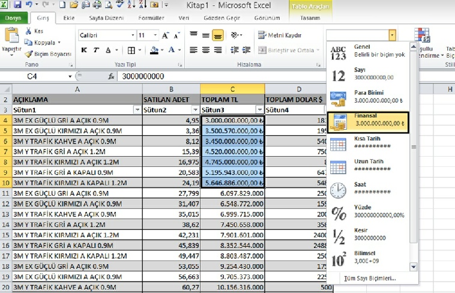Screen dimensions: 455x293
Task: Open the Sütun1 filter dropdown
Action: point(137,110)
